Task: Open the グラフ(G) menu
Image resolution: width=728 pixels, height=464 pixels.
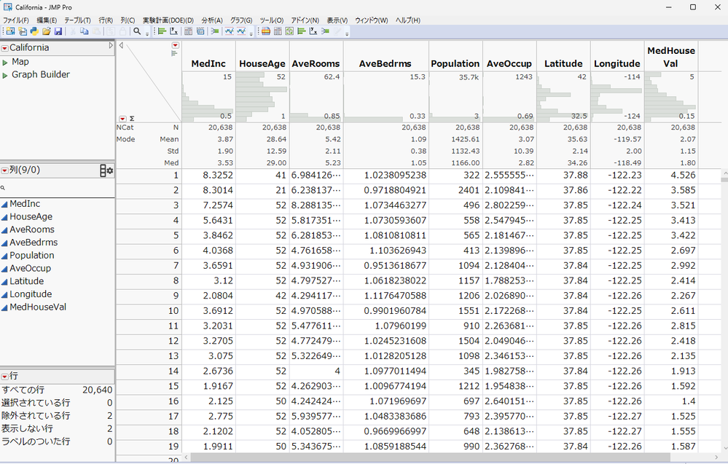Action: point(241,20)
